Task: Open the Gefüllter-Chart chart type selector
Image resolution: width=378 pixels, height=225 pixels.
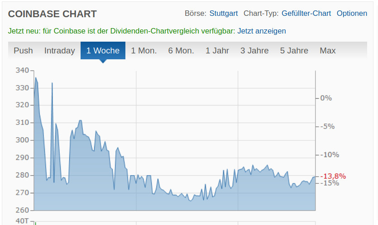Action: point(306,13)
